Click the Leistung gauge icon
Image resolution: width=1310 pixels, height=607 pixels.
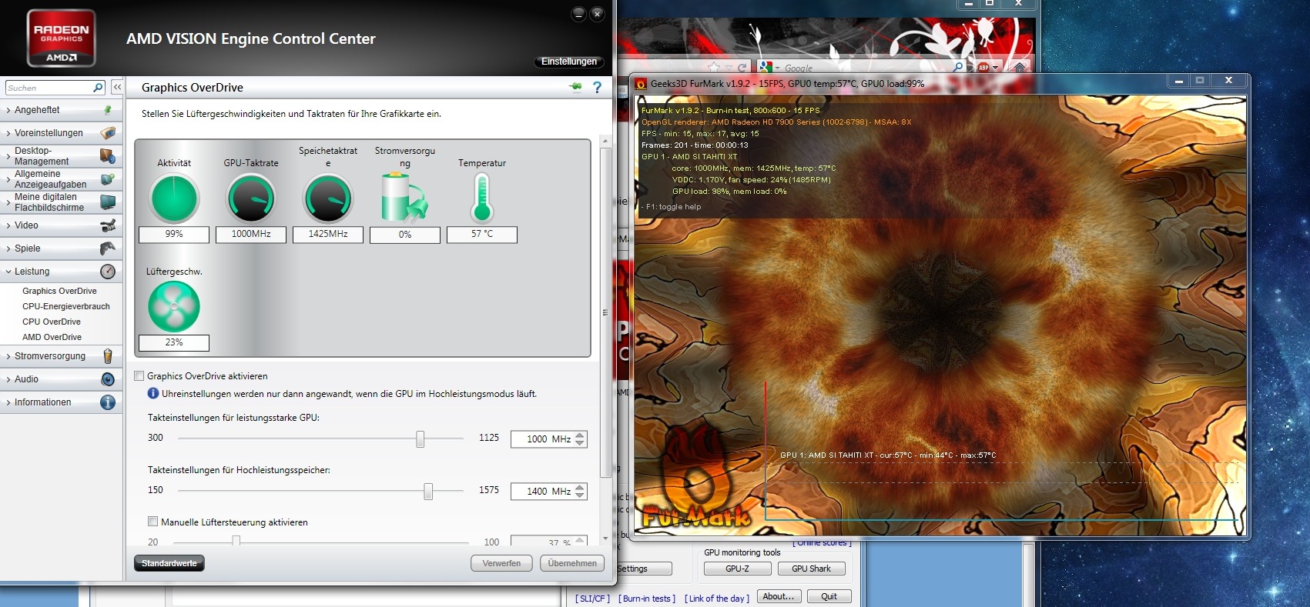(x=108, y=272)
